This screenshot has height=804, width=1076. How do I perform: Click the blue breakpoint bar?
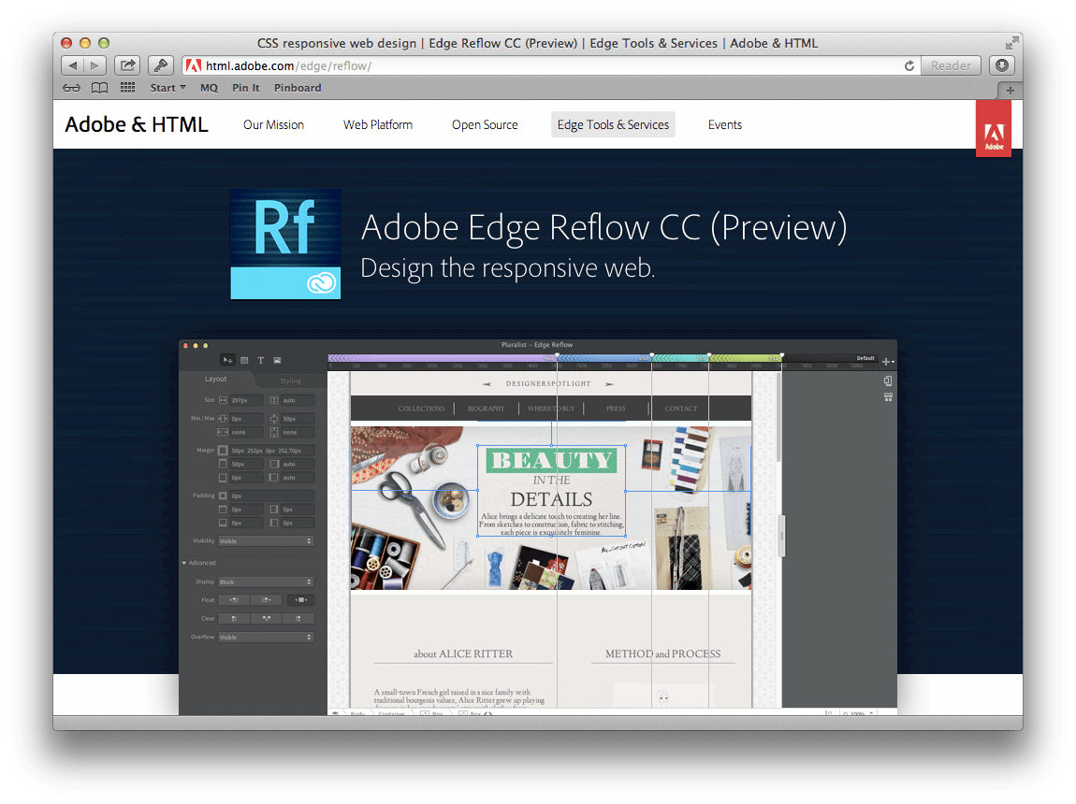pos(603,358)
